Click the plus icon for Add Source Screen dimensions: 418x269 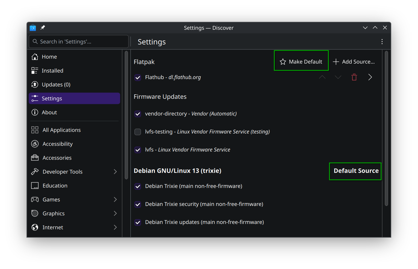(336, 62)
